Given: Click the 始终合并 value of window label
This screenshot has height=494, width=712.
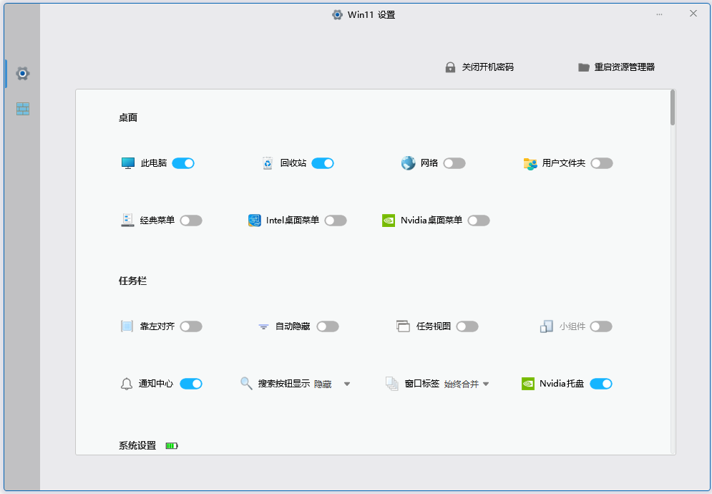Looking at the screenshot, I should point(462,384).
